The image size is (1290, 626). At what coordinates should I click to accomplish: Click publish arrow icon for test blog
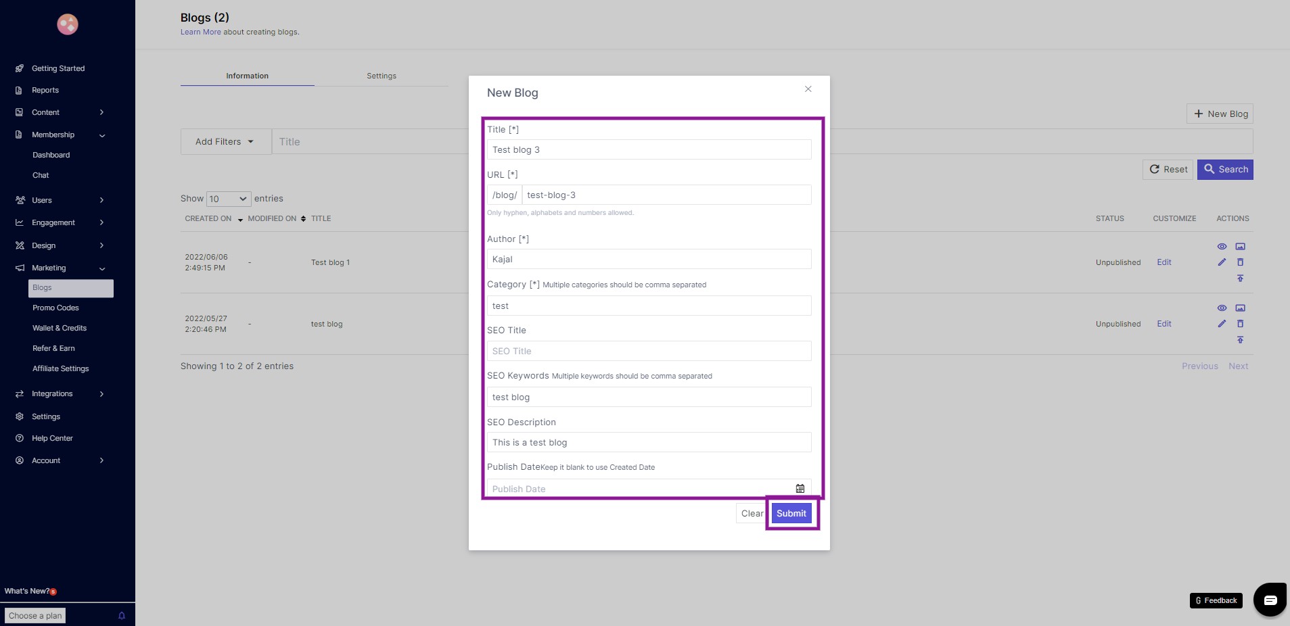click(x=1240, y=340)
